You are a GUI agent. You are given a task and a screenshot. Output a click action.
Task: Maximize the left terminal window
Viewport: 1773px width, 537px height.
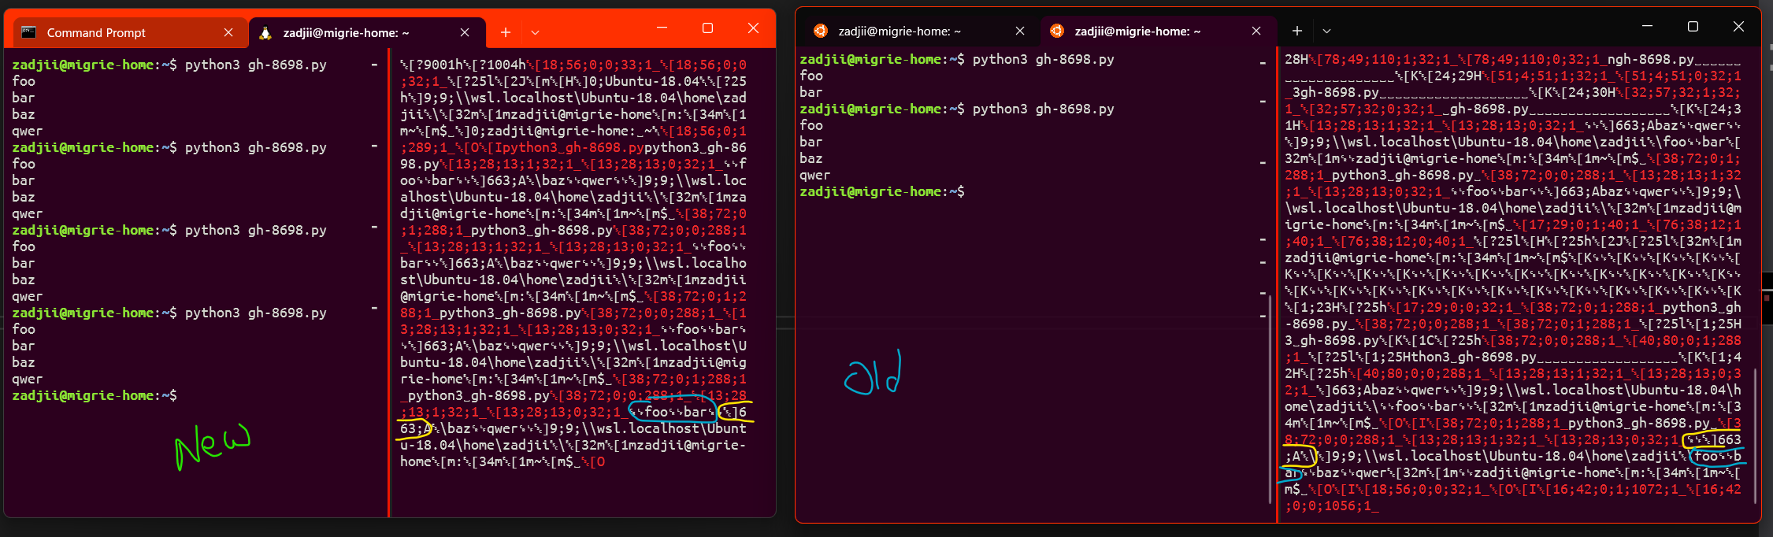pos(707,28)
